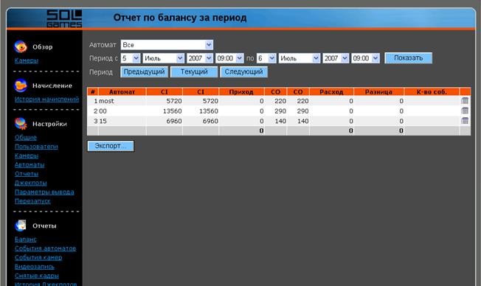Open details icon for the 00 row
The image size is (481, 286).
[465, 111]
